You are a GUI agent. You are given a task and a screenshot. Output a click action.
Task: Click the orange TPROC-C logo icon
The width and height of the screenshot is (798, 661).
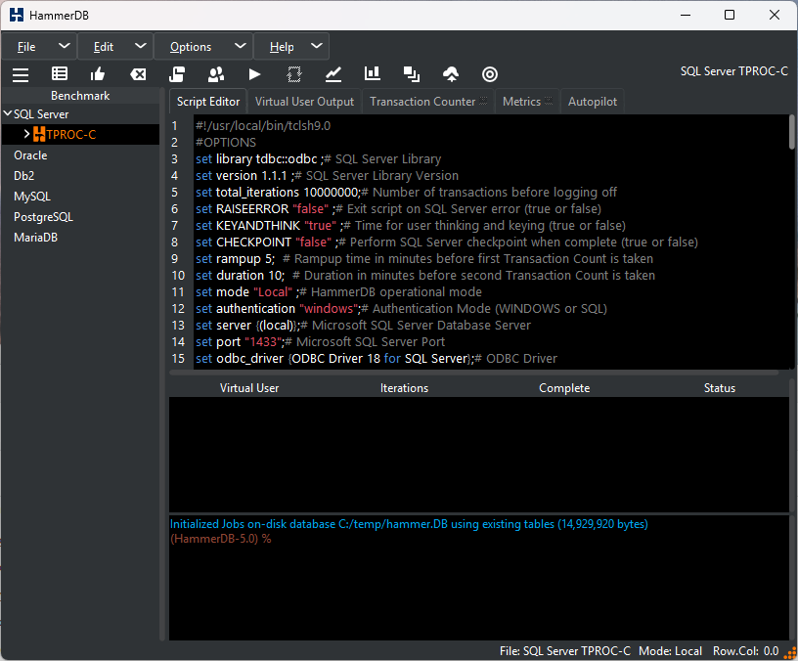(39, 134)
